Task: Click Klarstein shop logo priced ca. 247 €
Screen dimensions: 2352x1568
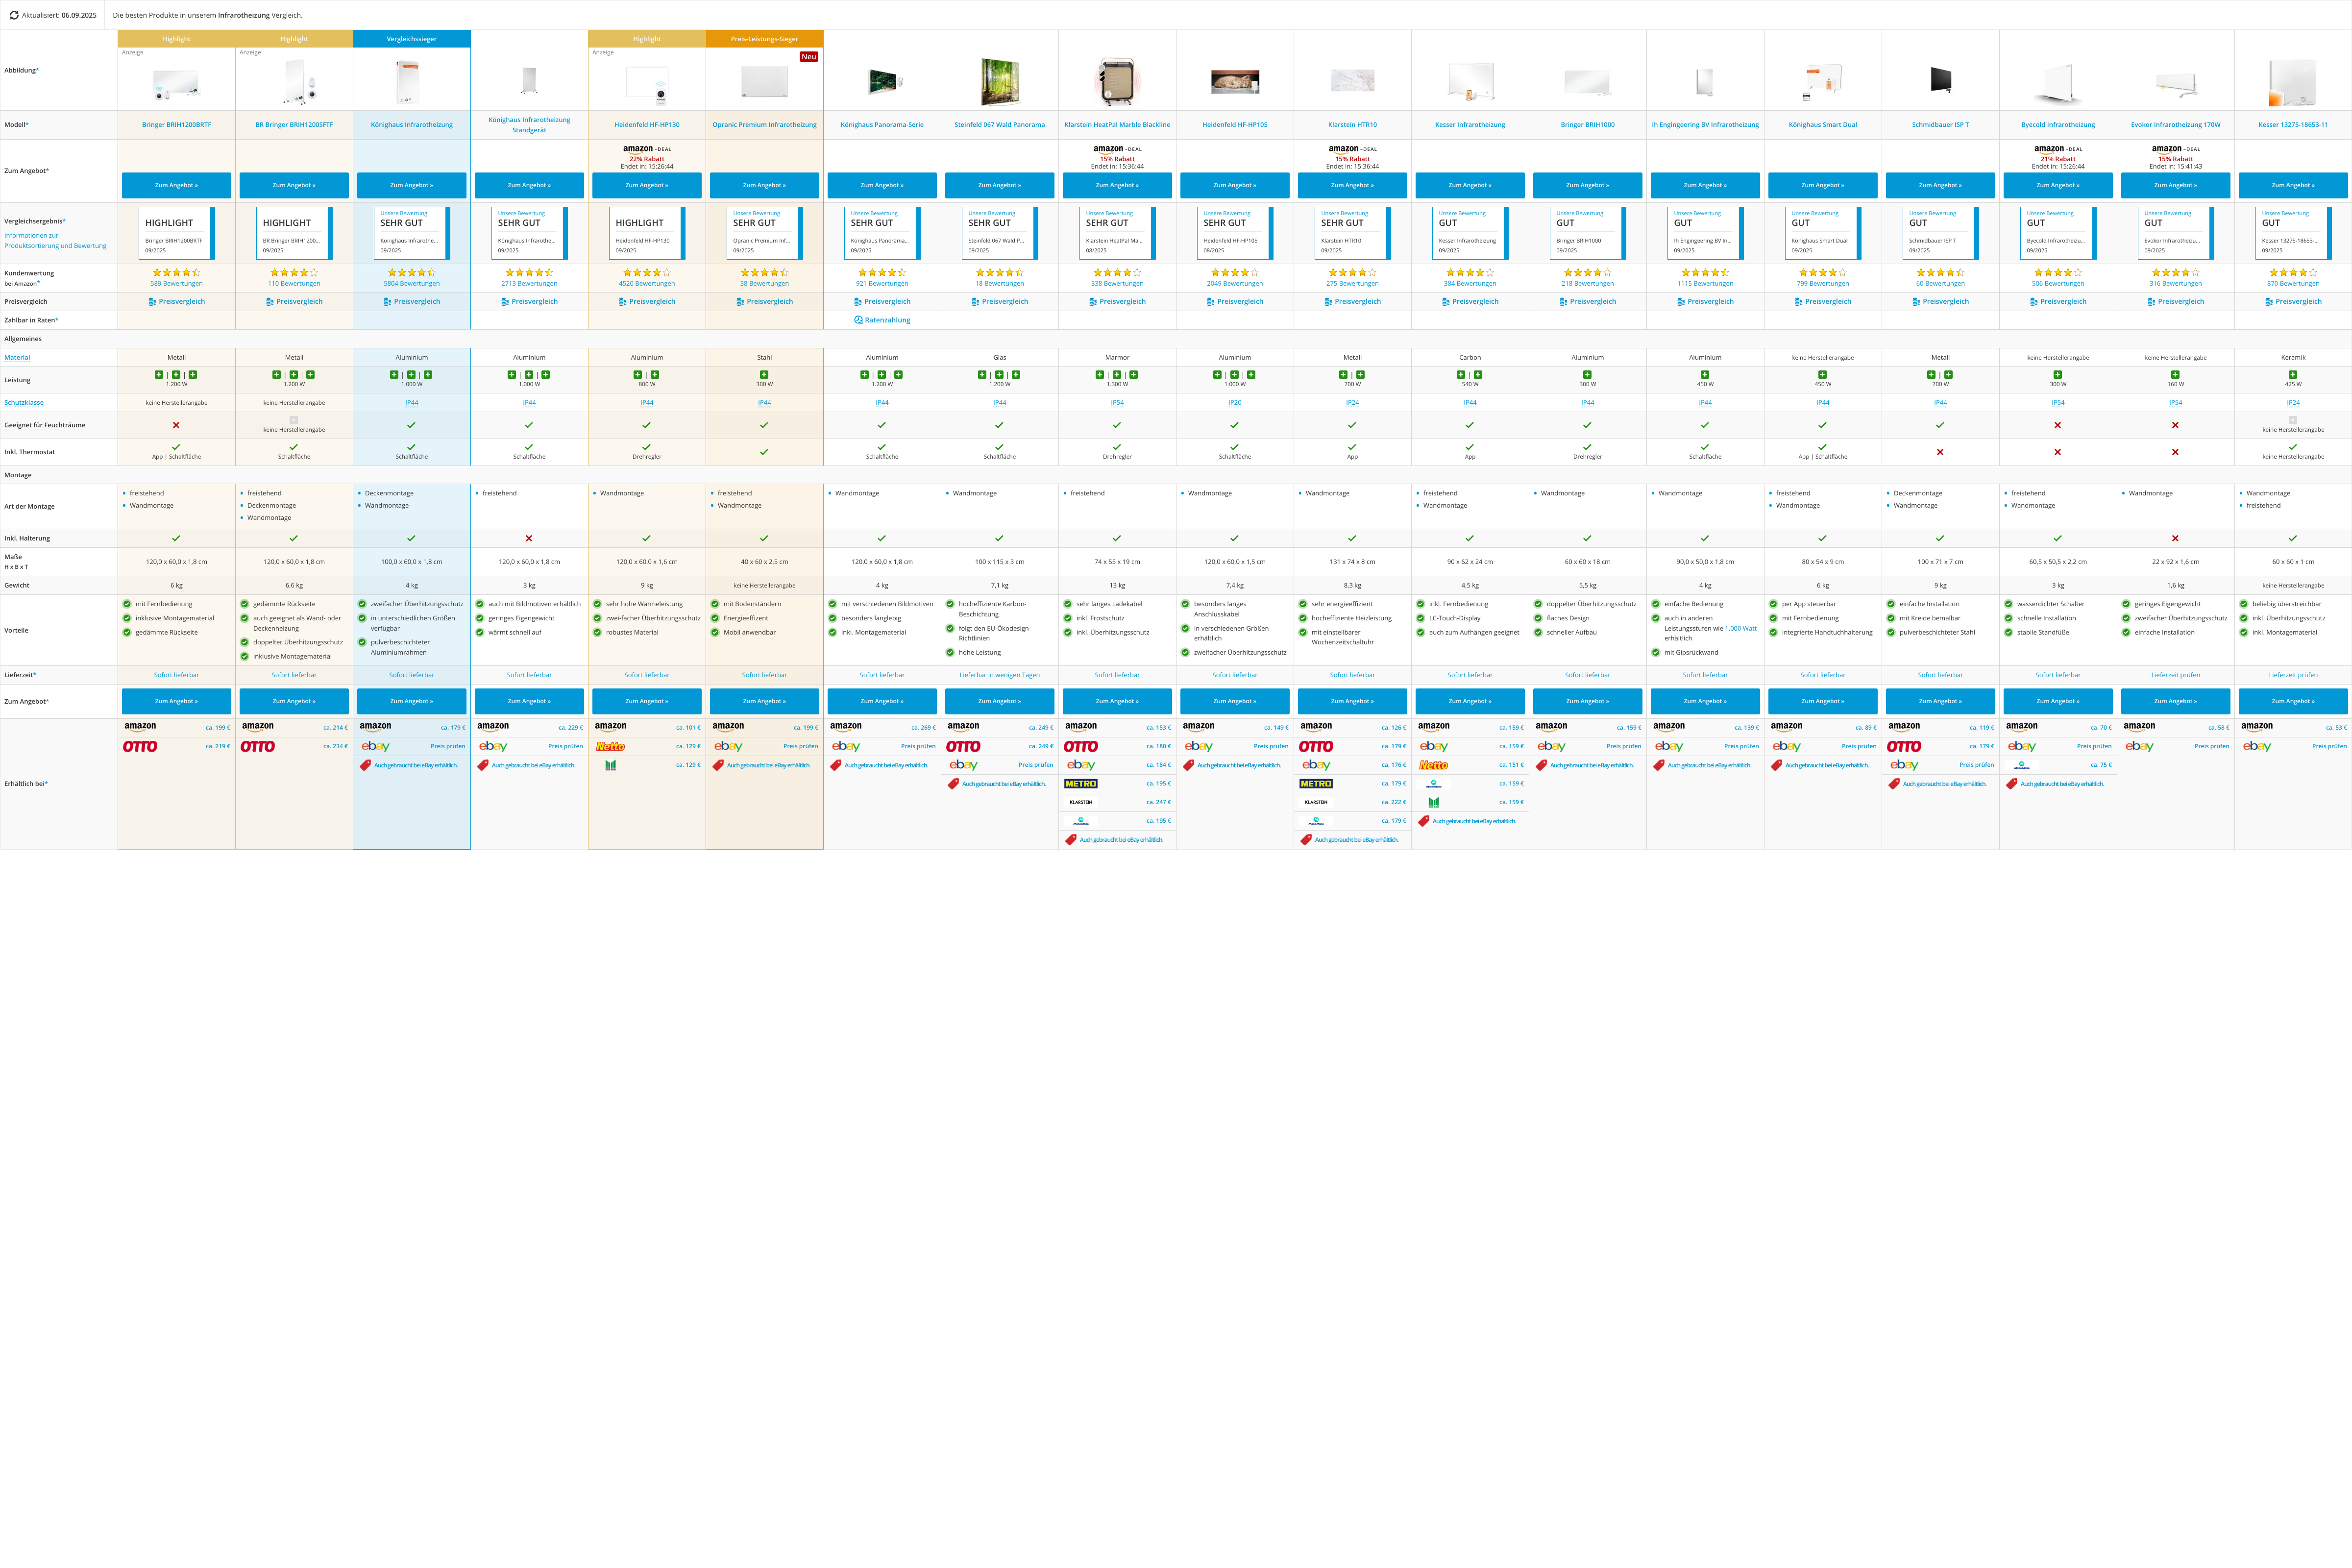Action: [x=1081, y=802]
